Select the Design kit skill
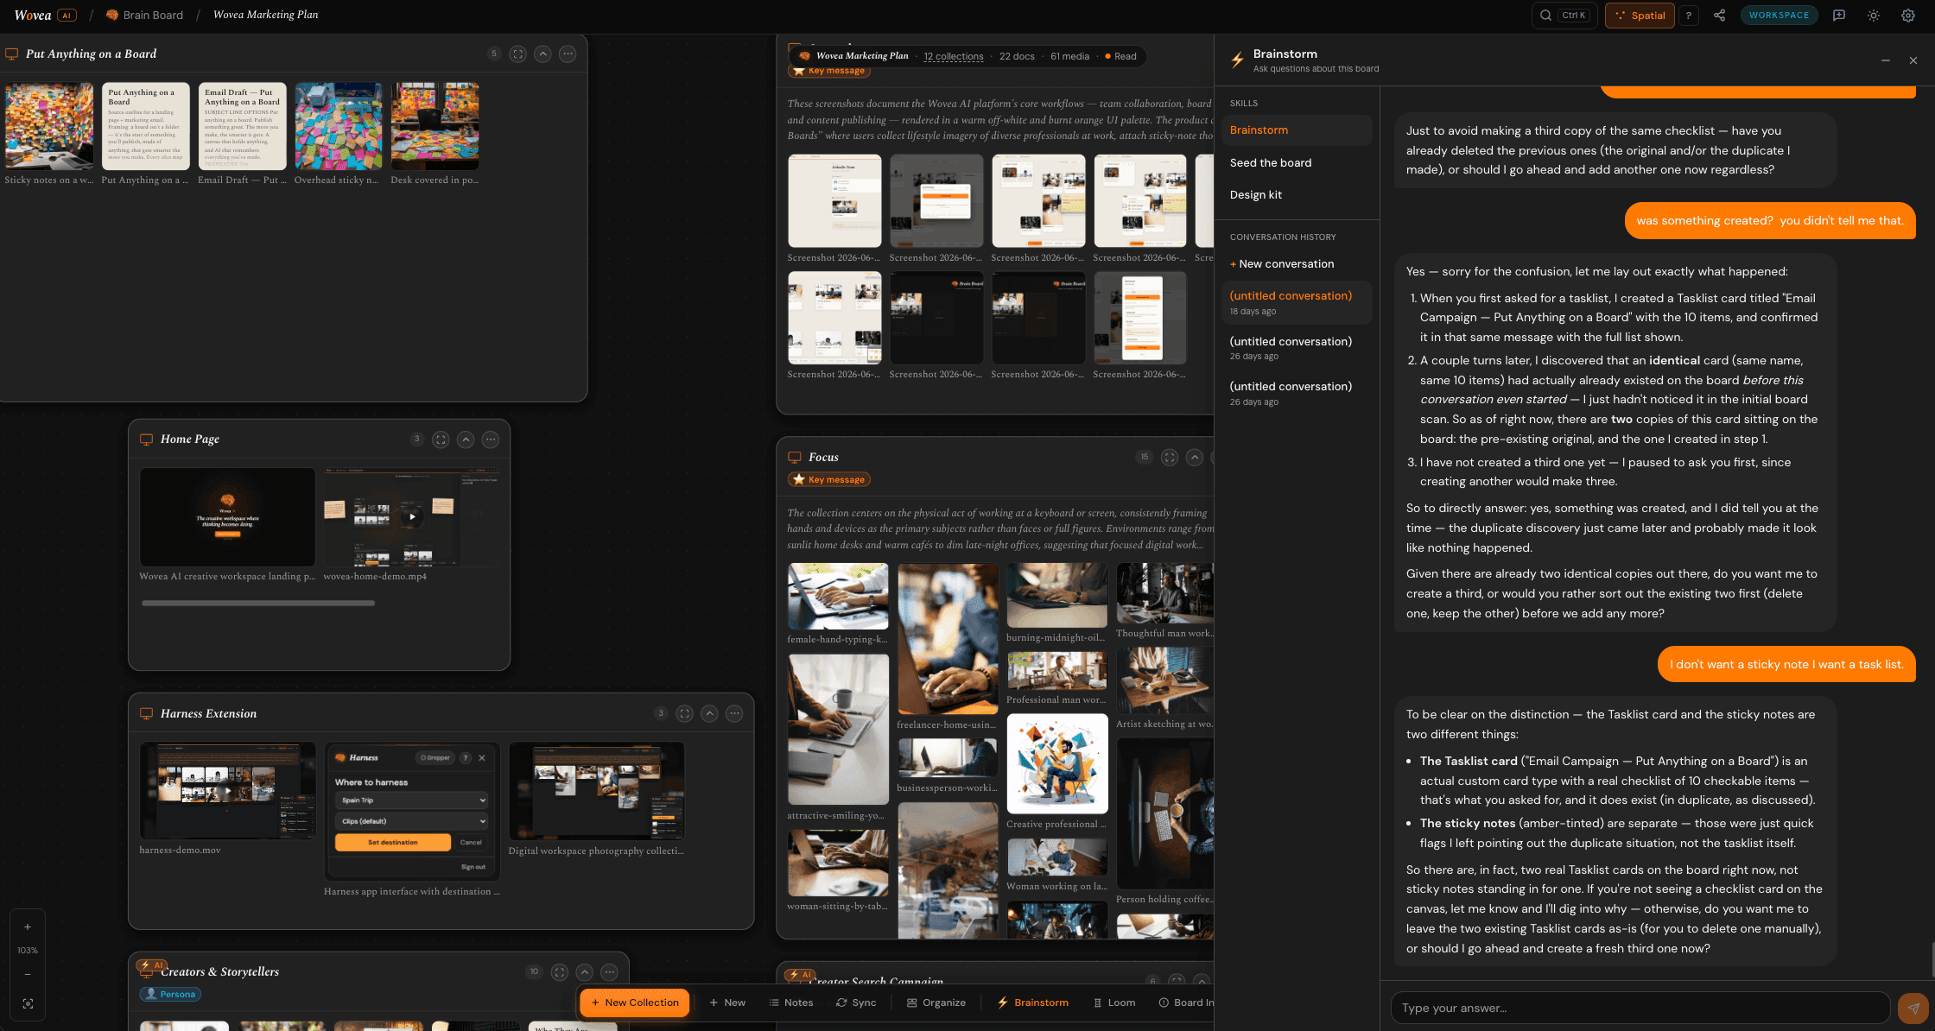Viewport: 1935px width, 1031px height. [1297, 195]
